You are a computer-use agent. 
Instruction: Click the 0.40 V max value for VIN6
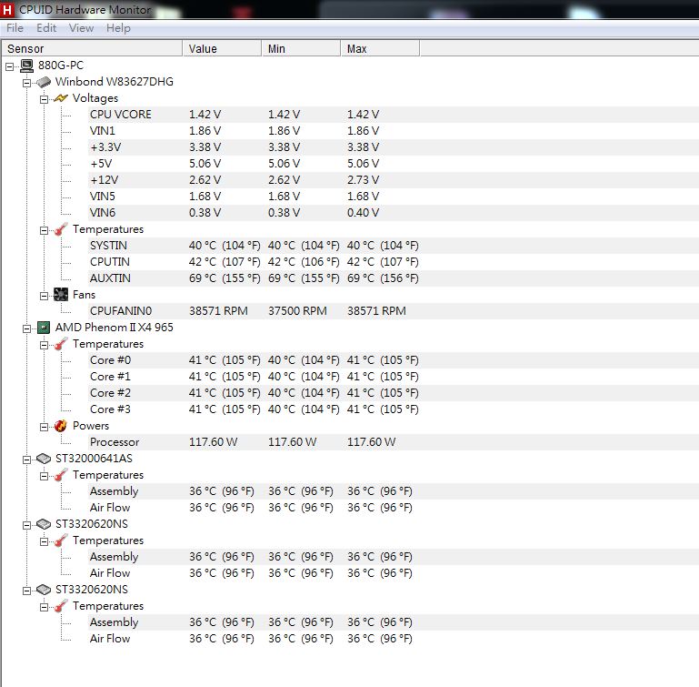point(363,213)
